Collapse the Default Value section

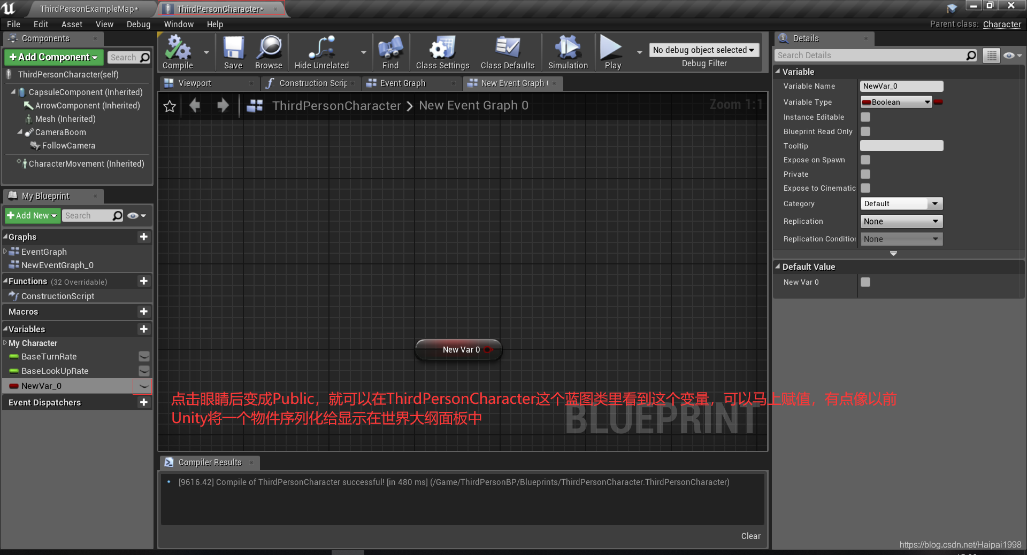click(x=778, y=267)
